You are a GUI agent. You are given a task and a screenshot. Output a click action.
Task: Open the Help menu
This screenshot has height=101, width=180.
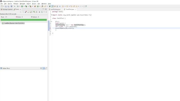pos(49,4)
